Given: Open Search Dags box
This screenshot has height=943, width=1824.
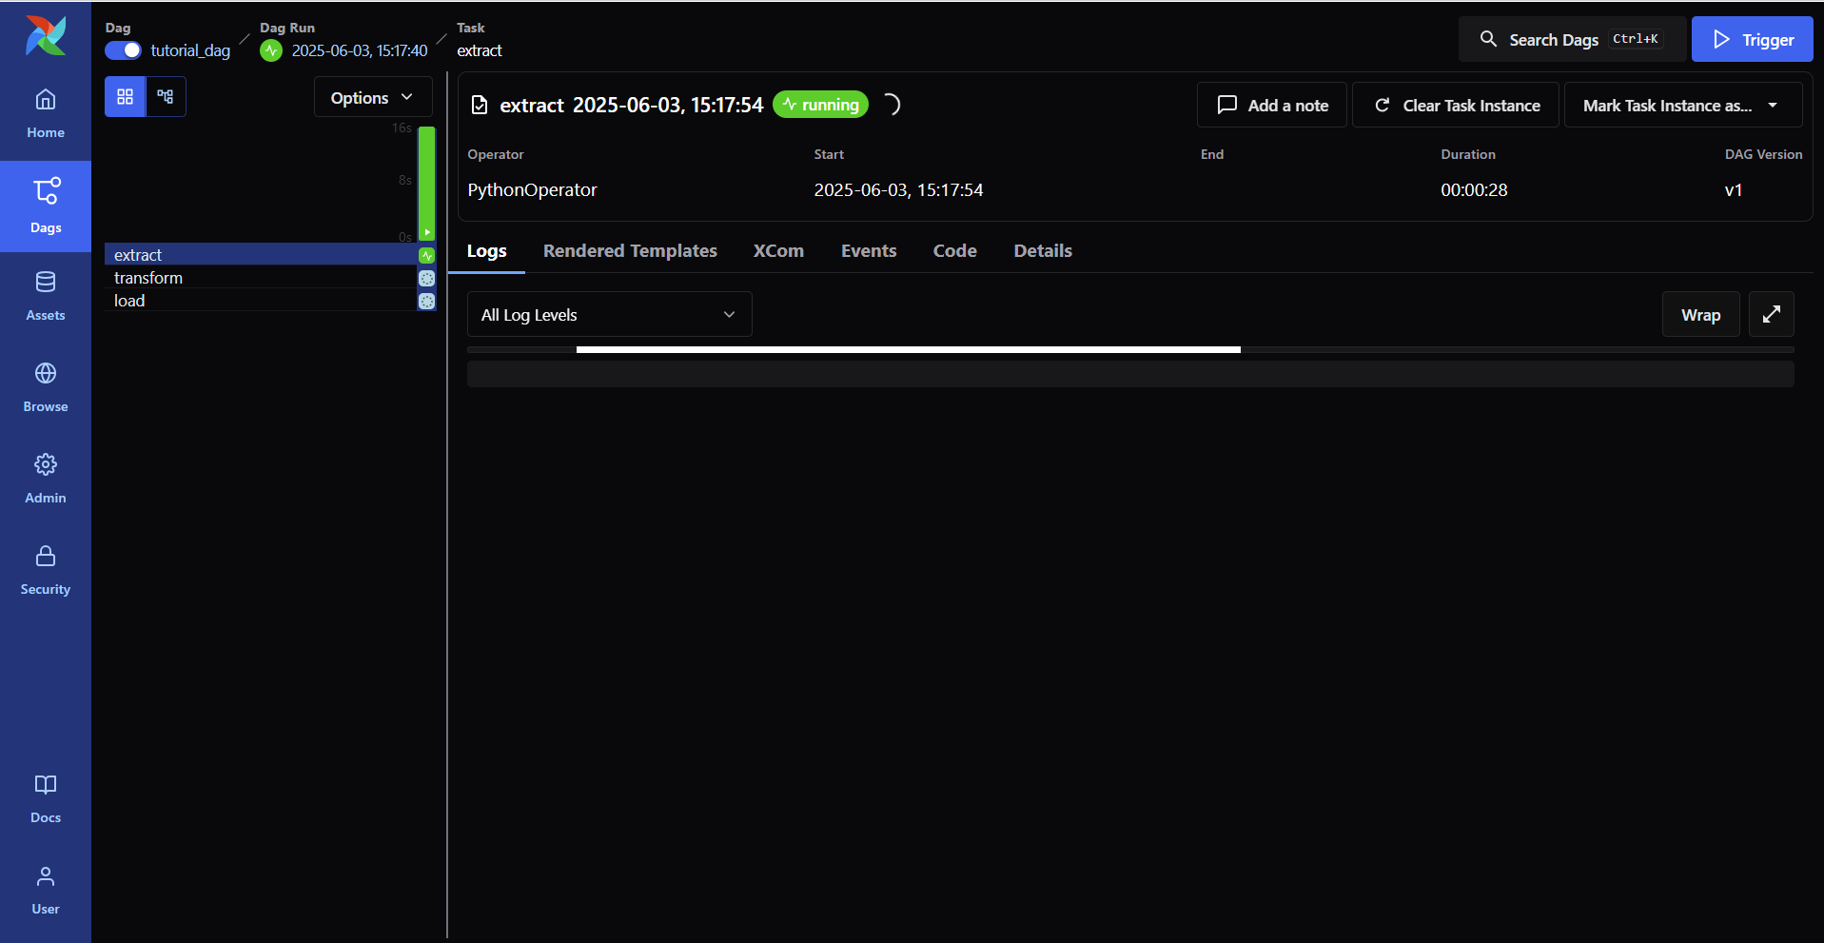Looking at the screenshot, I should click(x=1572, y=39).
